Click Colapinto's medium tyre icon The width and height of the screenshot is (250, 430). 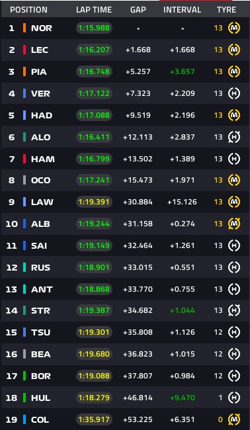tap(234, 419)
